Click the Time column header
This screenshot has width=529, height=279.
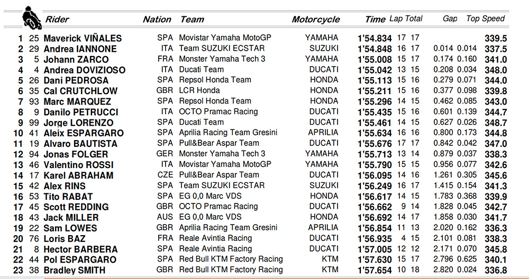click(375, 20)
